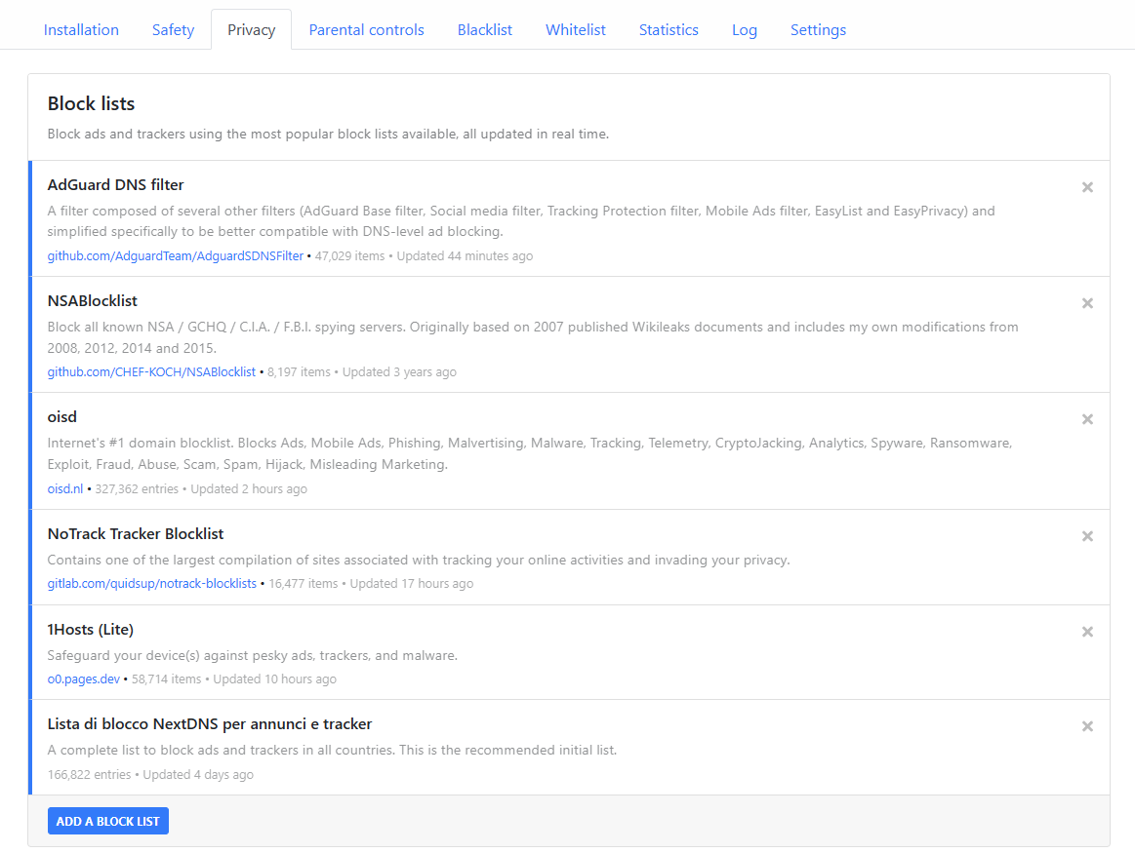
Task: View the Statistics tab
Action: (669, 30)
